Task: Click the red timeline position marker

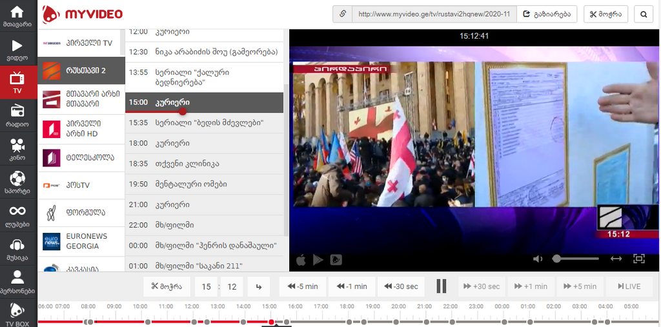Action: click(271, 322)
